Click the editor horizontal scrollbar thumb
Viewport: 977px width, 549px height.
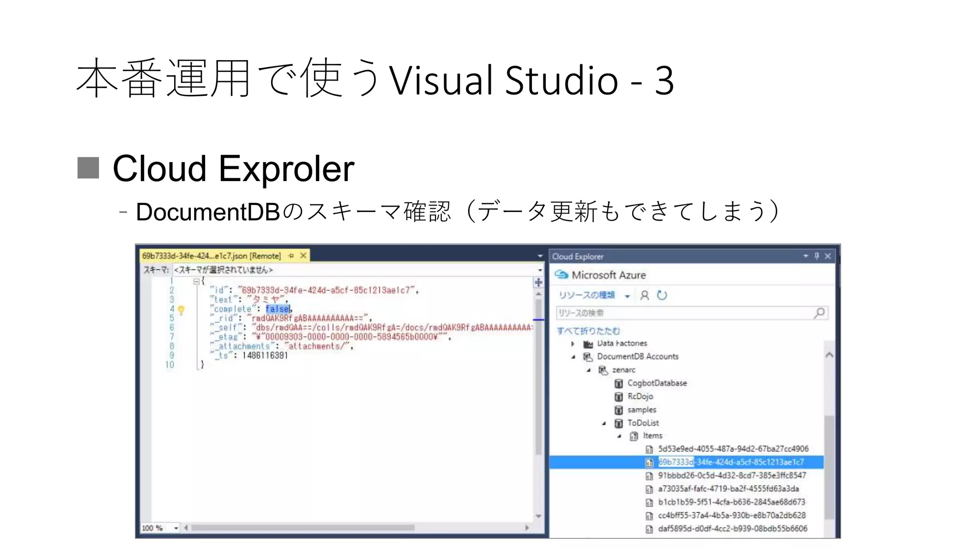click(303, 528)
